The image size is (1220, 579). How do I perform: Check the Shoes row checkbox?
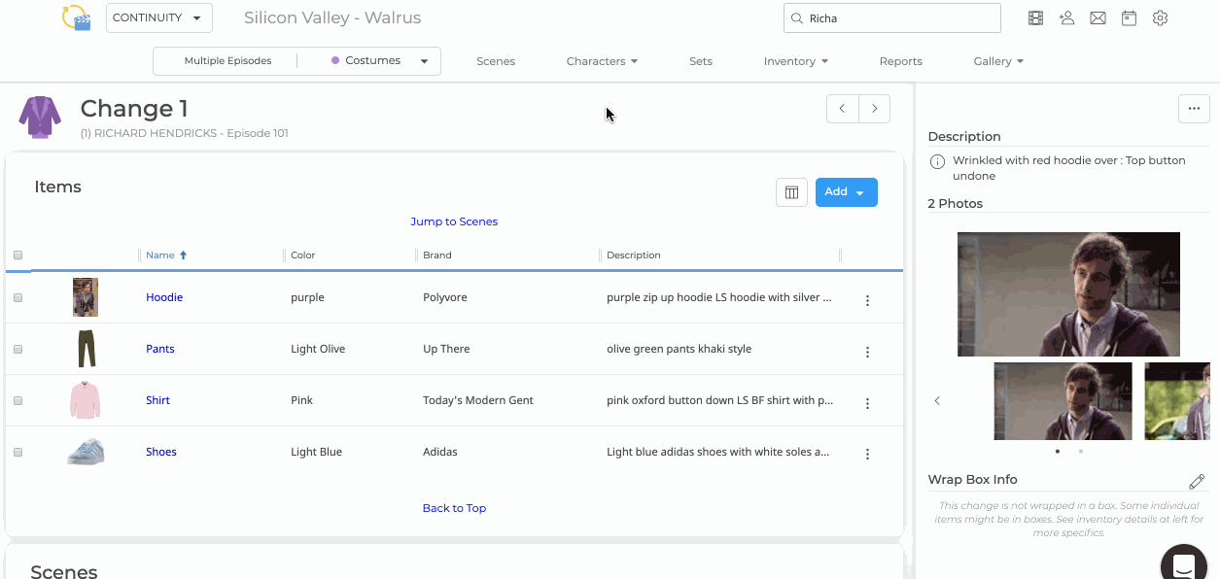pyautogui.click(x=17, y=453)
